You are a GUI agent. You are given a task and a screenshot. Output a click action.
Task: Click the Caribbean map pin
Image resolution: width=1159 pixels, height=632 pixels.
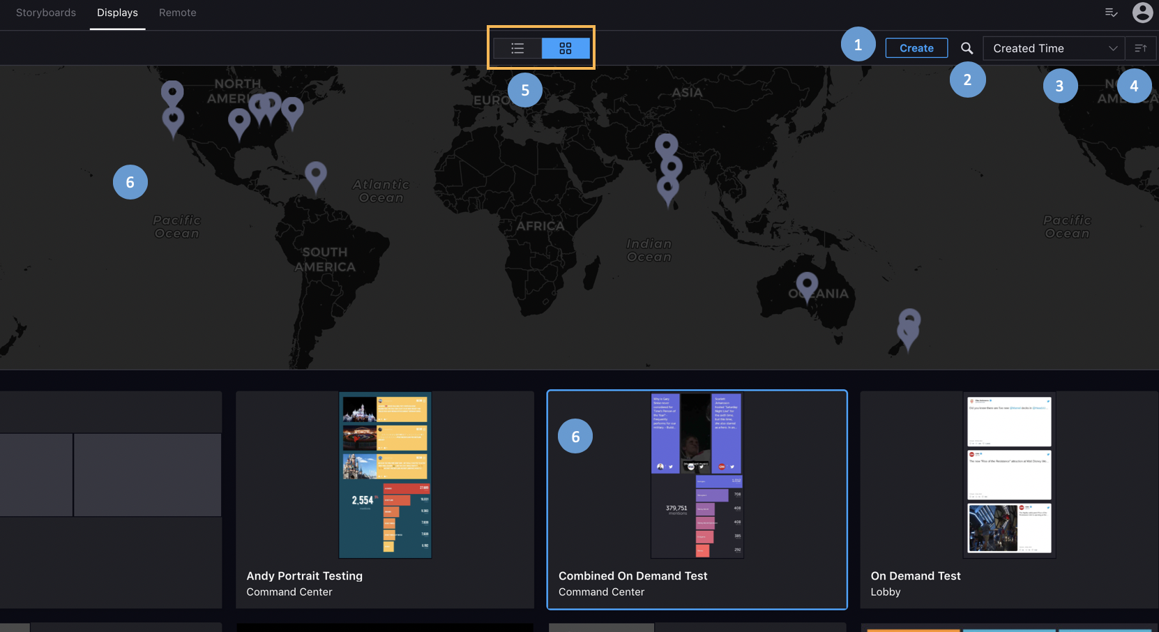[x=316, y=173]
